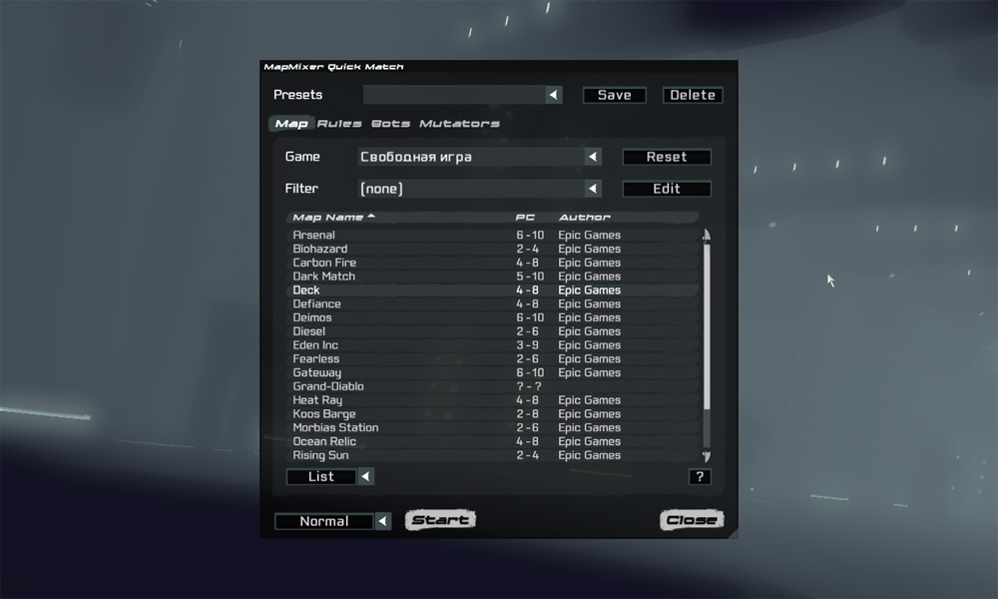Delete the selected preset
Viewport: 998px width, 599px height.
(693, 95)
